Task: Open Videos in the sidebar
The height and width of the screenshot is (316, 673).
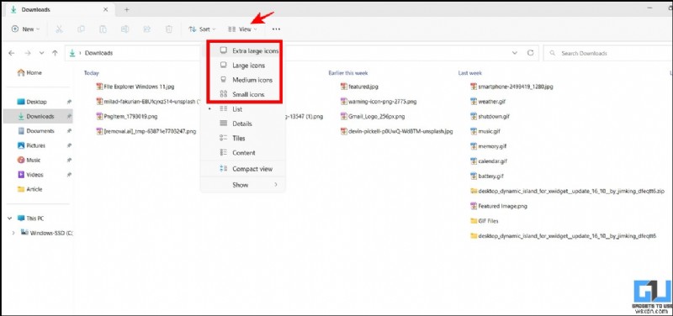Action: (x=30, y=175)
